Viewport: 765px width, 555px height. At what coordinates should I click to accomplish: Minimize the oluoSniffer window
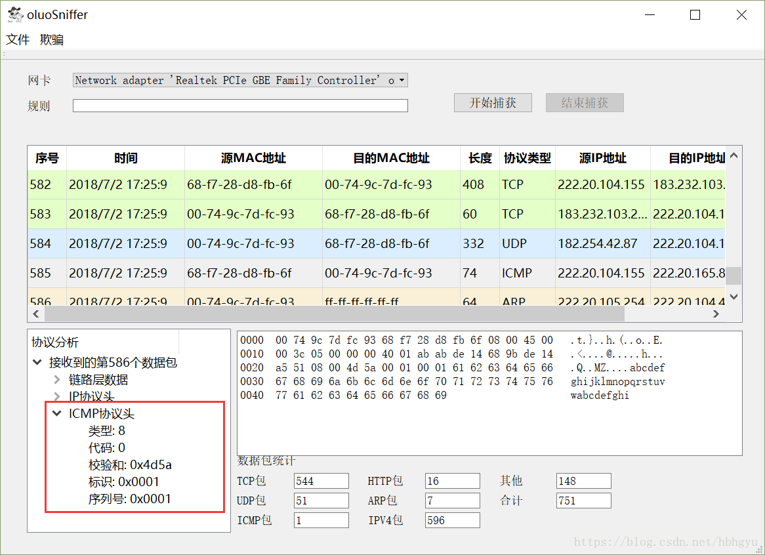(650, 14)
